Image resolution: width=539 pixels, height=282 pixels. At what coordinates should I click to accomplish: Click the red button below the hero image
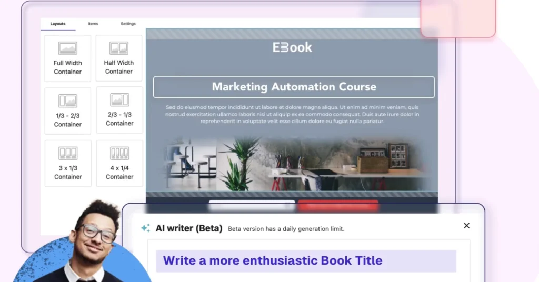pos(338,205)
